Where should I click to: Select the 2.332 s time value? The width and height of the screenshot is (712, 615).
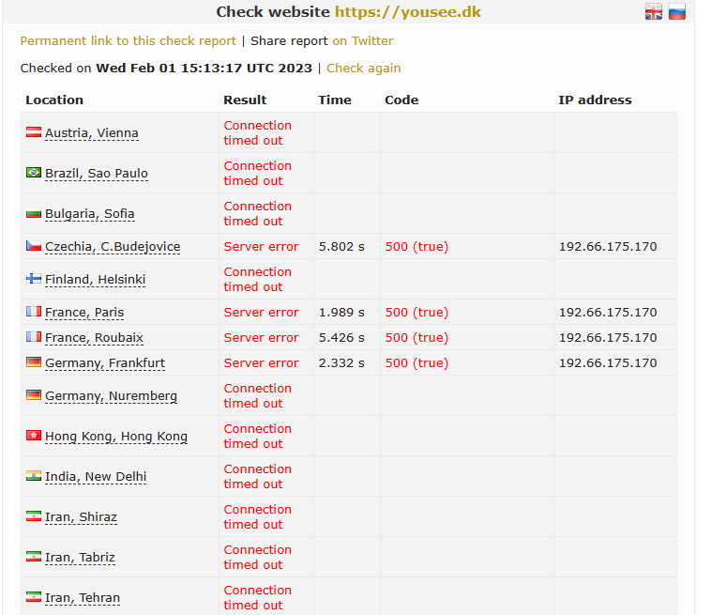(341, 363)
